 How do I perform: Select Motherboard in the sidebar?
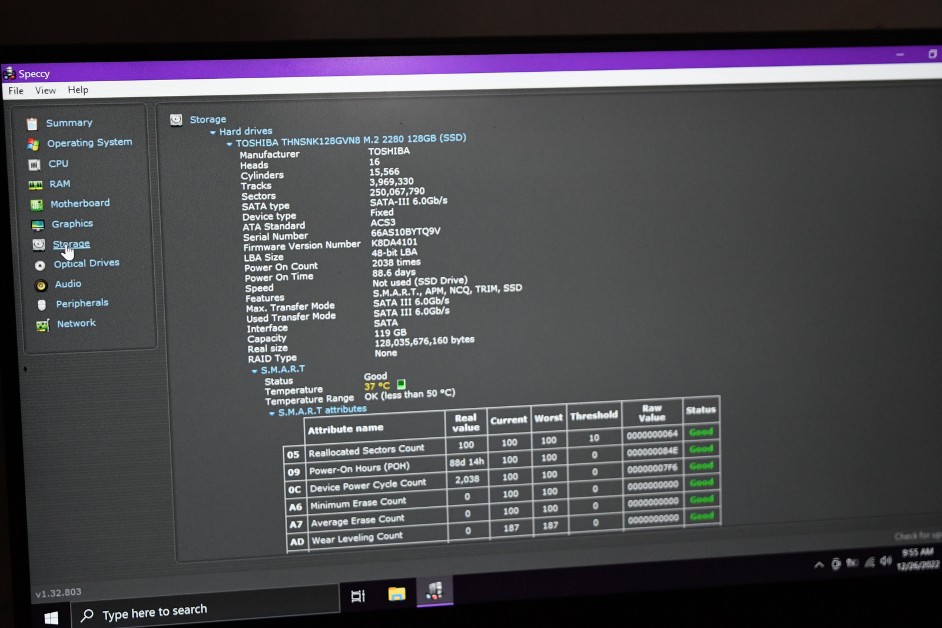click(x=80, y=203)
